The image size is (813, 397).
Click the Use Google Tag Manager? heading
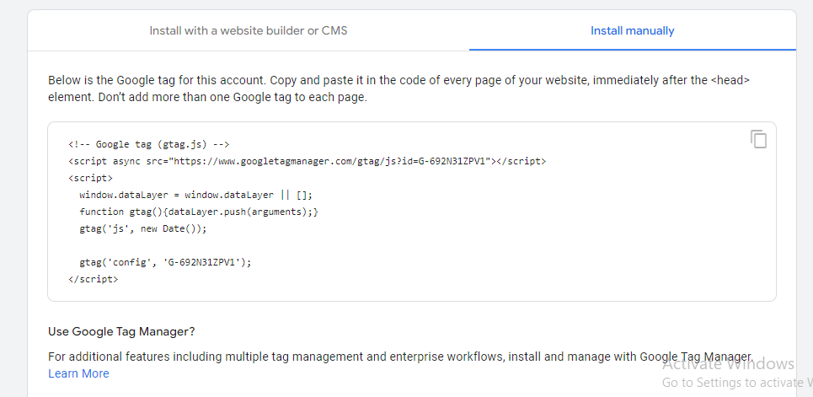(x=121, y=331)
